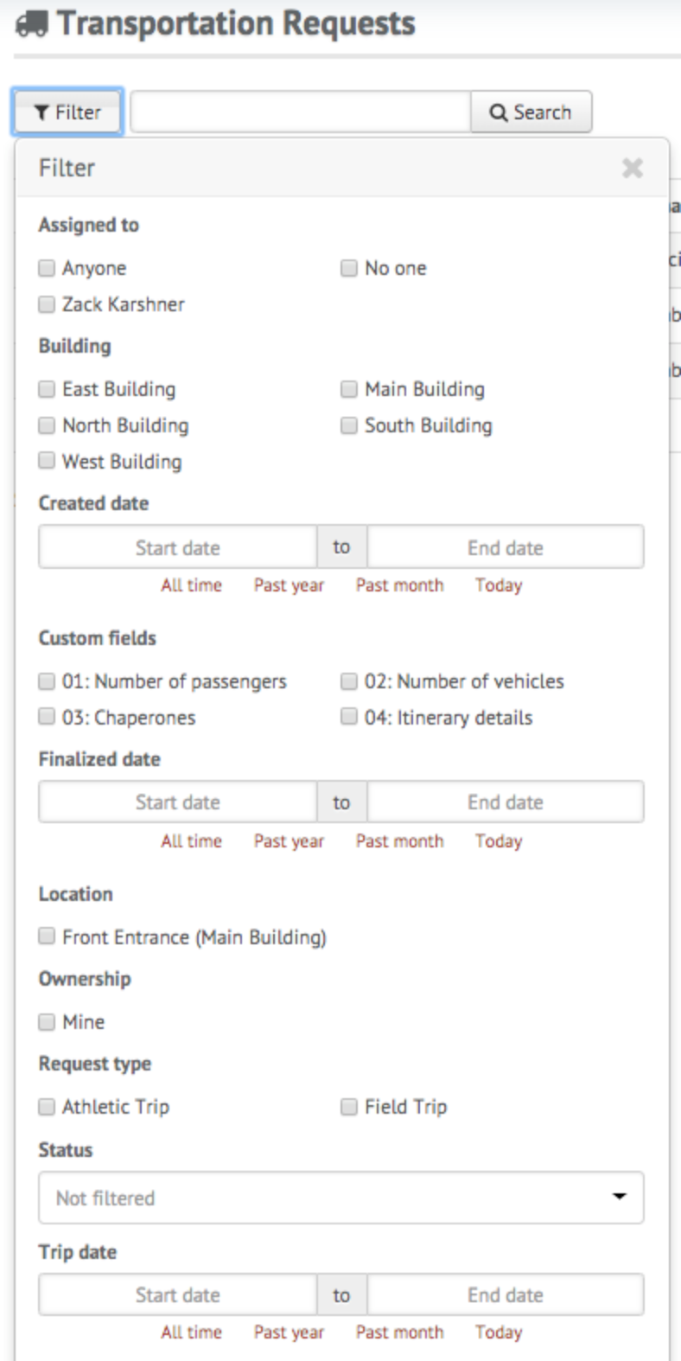Screen dimensions: 681x1361
Task: Click the Search button
Action: click(531, 112)
